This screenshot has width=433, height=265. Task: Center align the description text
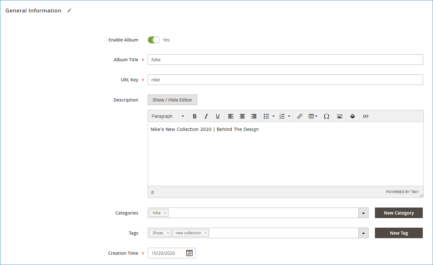(242, 116)
